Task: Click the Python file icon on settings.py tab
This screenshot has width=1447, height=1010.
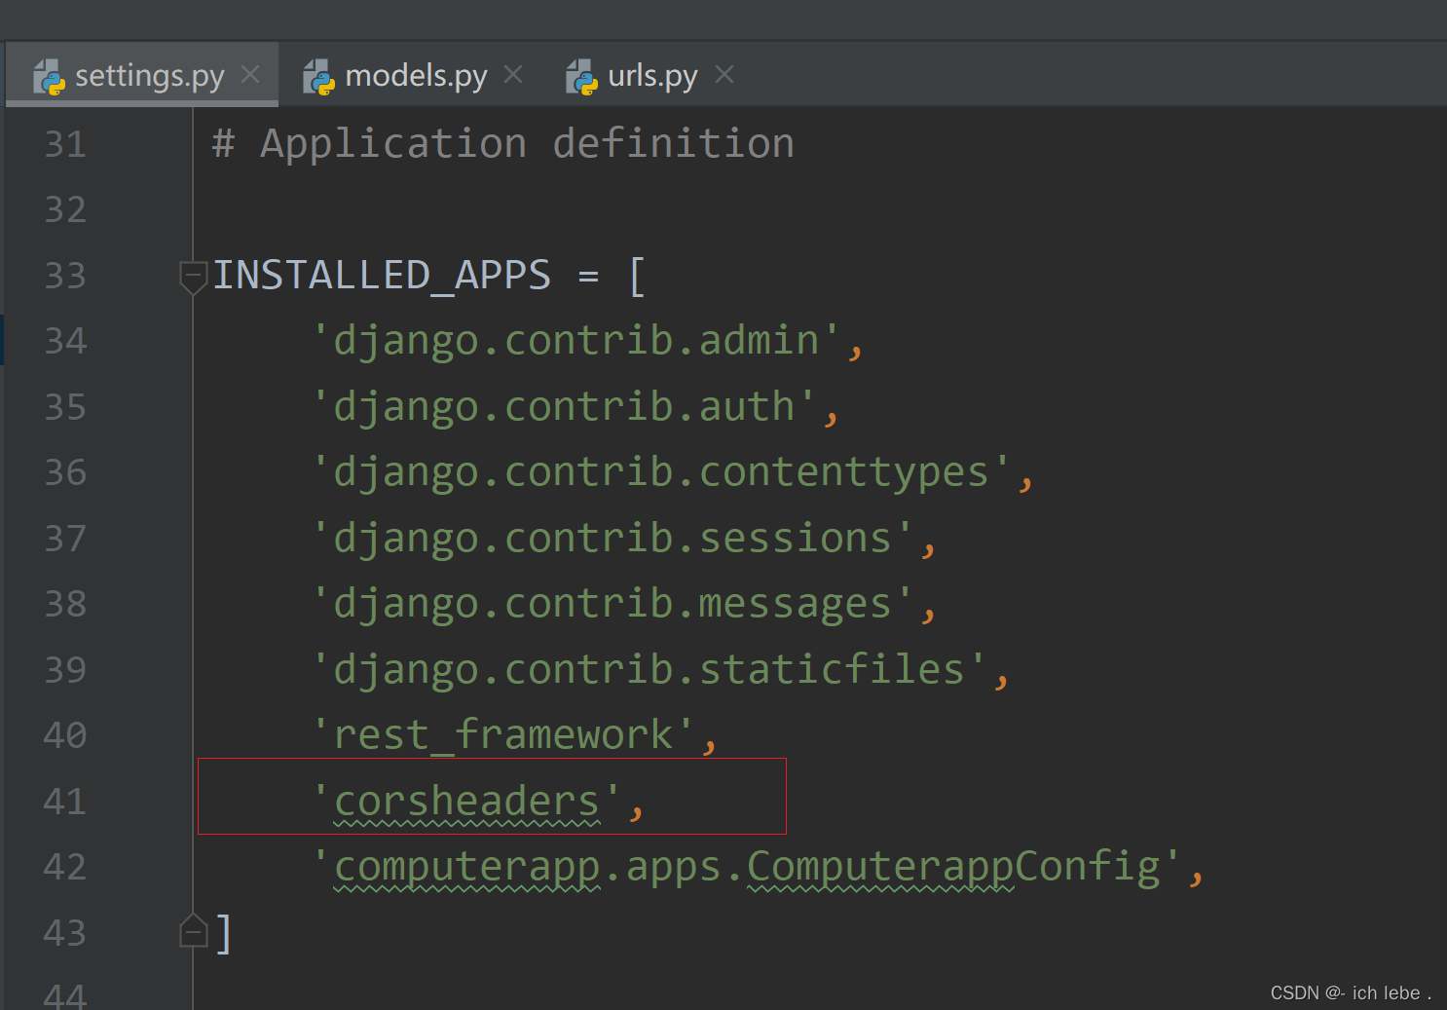Action: pyautogui.click(x=49, y=76)
